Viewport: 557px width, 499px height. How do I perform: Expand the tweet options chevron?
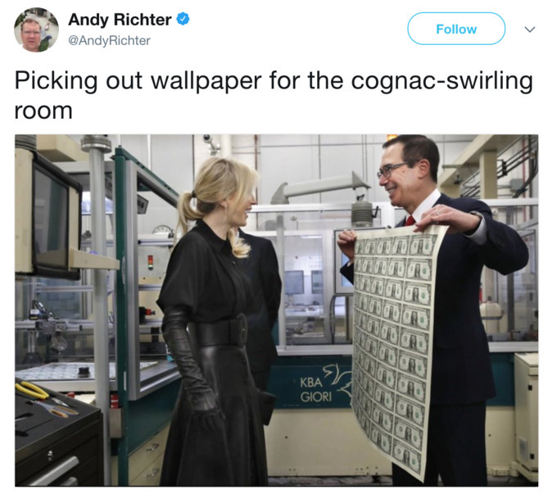coord(530,29)
